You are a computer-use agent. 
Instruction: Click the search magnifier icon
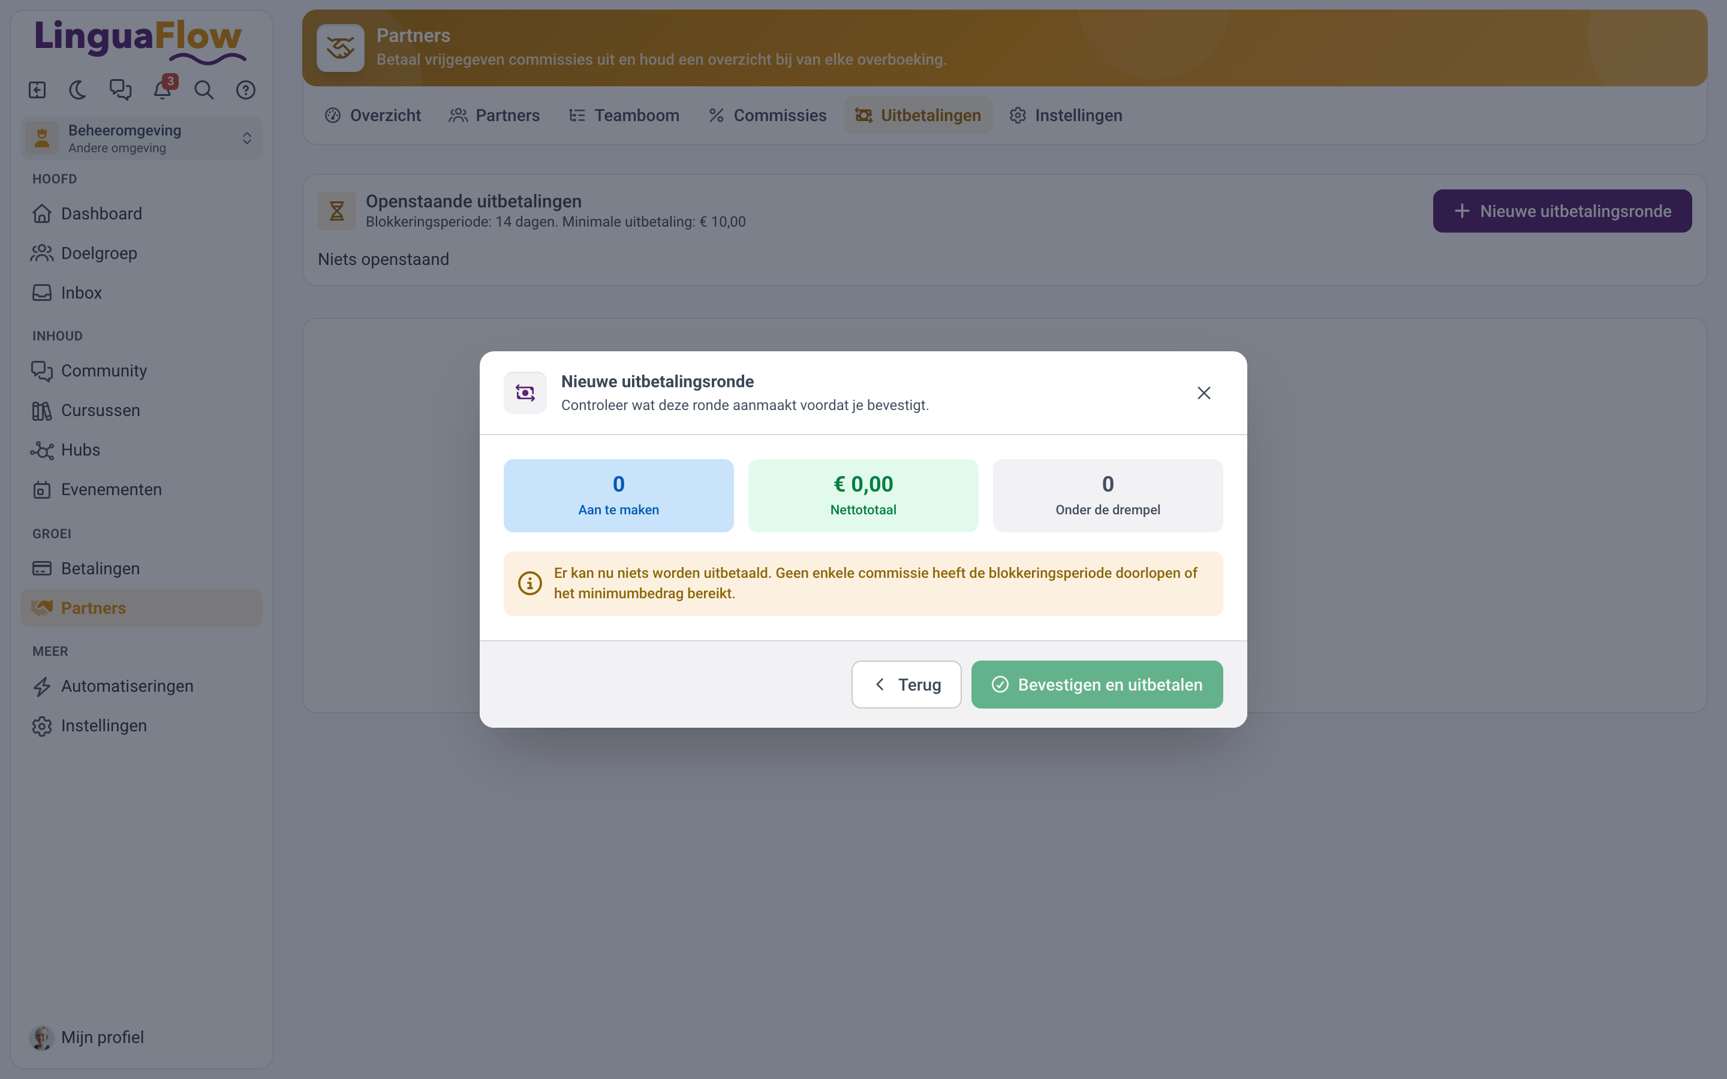click(x=204, y=90)
